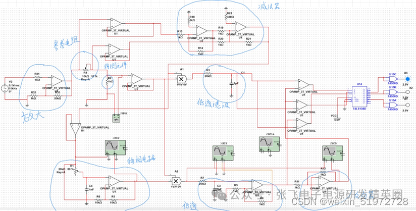Select the op-amp with C4 on its input
The image size is (416, 211).
pyautogui.click(x=114, y=181)
